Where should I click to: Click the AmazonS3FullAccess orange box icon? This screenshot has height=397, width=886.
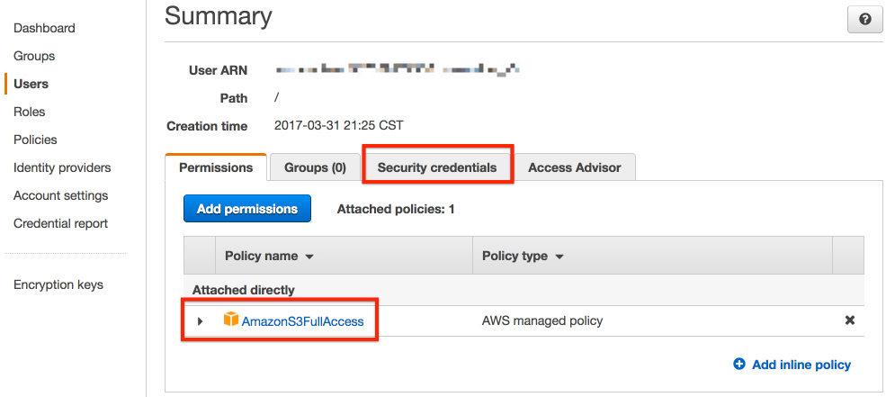[x=231, y=319]
